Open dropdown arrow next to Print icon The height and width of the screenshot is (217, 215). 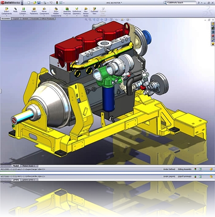(x=48, y=3)
